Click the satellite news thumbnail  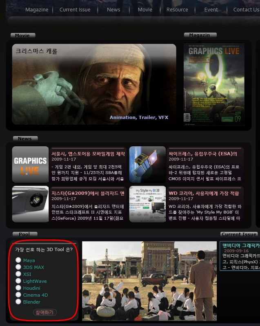tap(147, 165)
